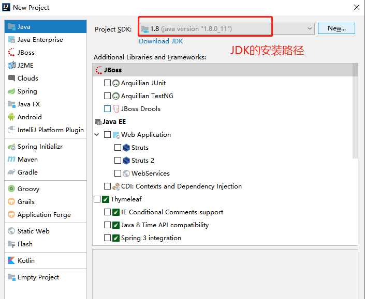This screenshot has height=299, width=365.
Task: Tick the Web Application checkbox
Action: (107, 135)
